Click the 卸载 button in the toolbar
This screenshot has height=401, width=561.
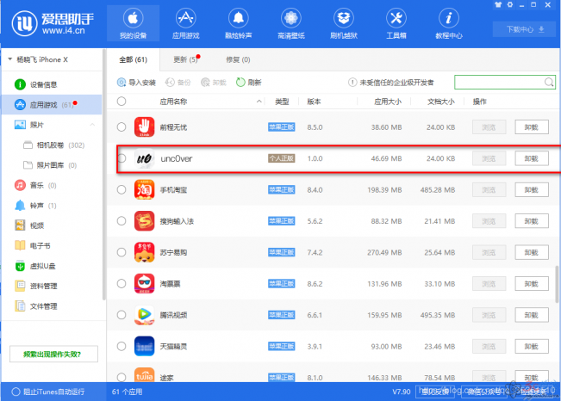(214, 83)
